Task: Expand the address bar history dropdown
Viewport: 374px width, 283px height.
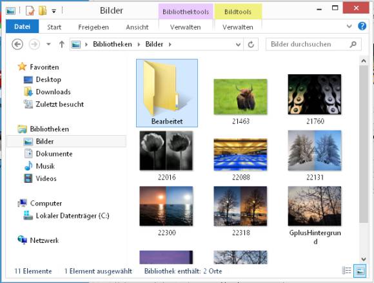Action: [238, 45]
